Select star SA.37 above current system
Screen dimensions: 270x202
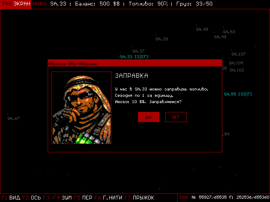138,51
